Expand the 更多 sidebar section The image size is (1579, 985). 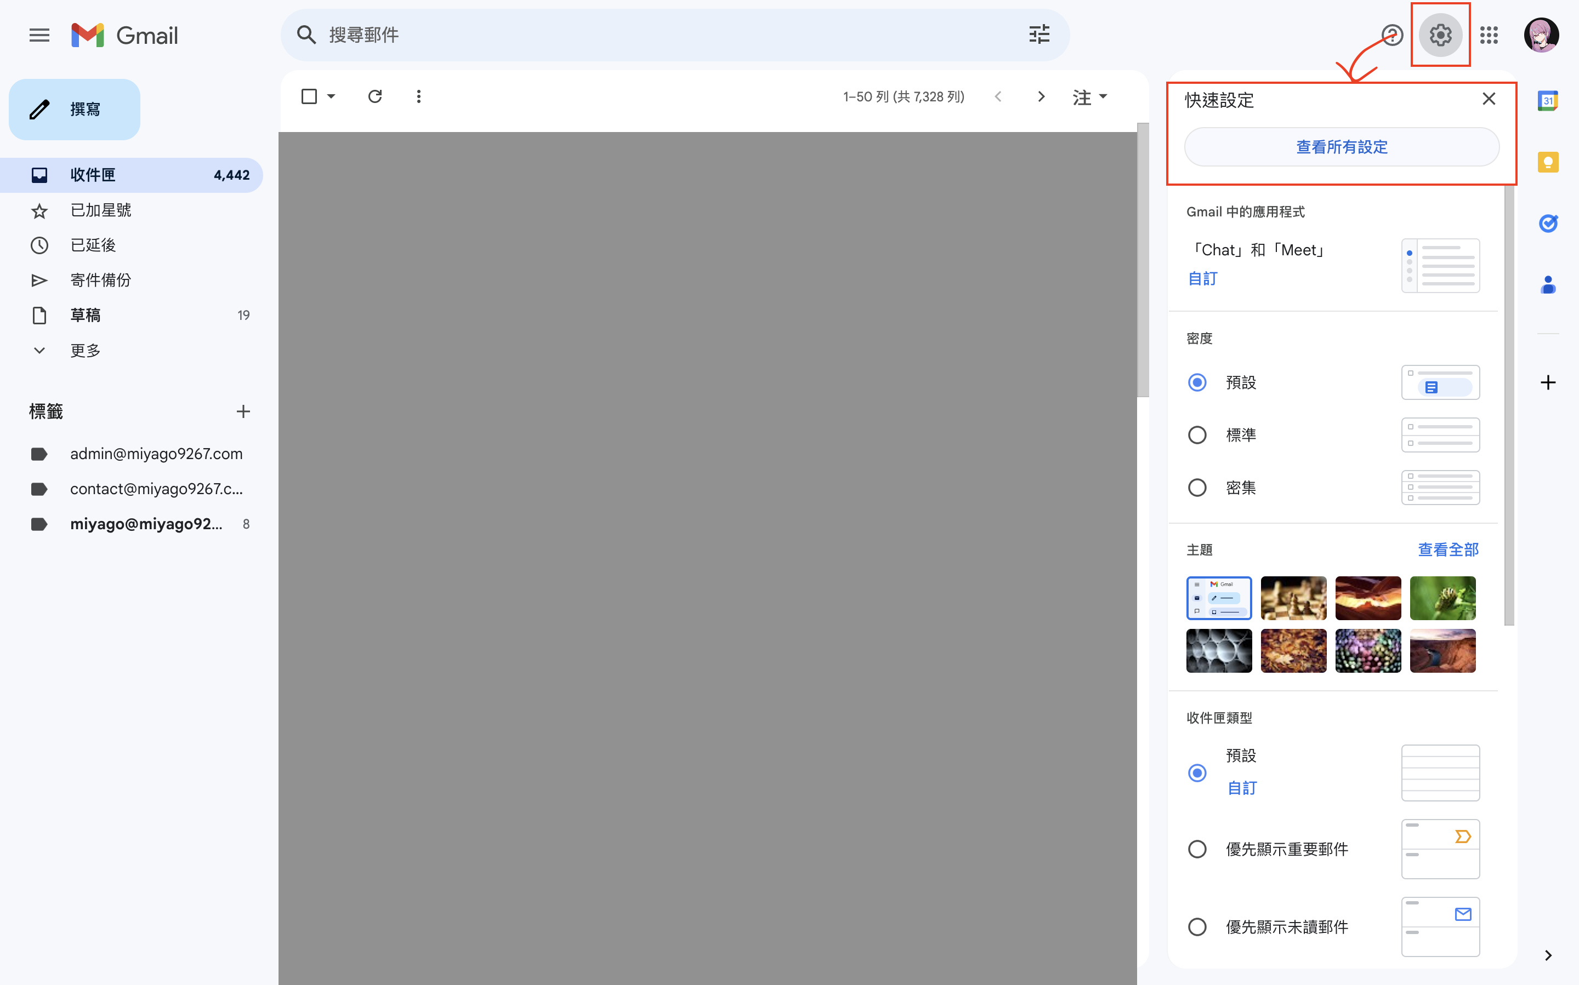(85, 351)
